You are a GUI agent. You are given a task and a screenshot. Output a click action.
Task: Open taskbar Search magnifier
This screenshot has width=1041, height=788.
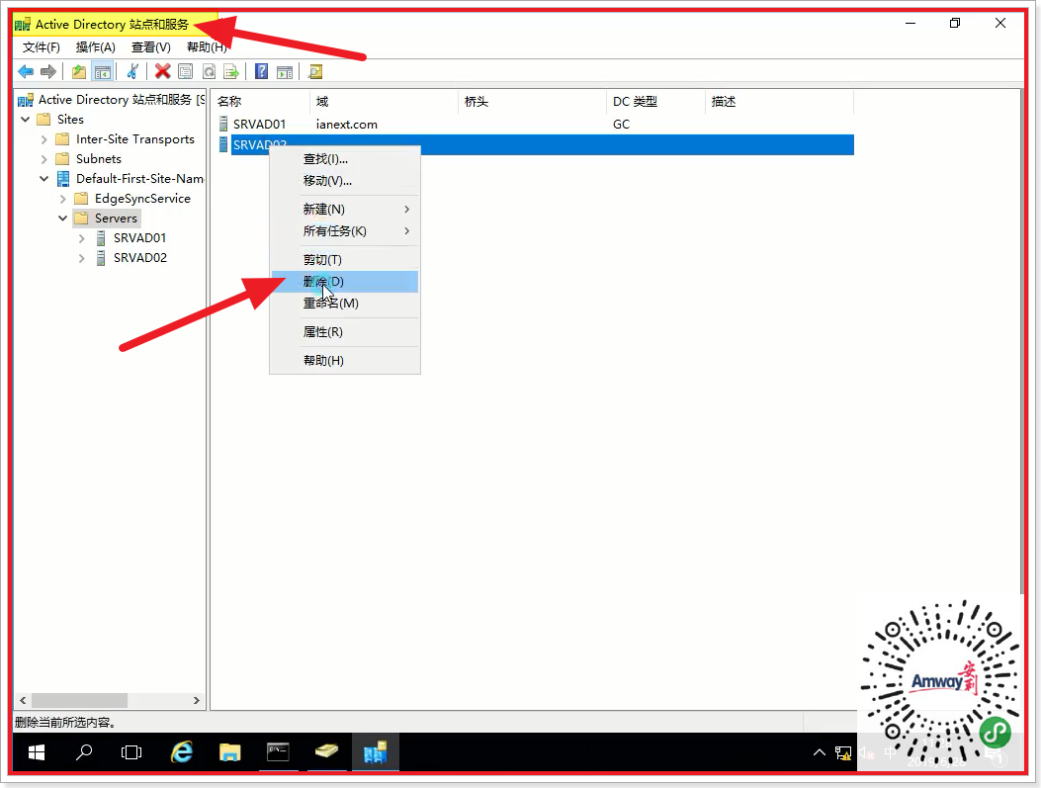[84, 752]
